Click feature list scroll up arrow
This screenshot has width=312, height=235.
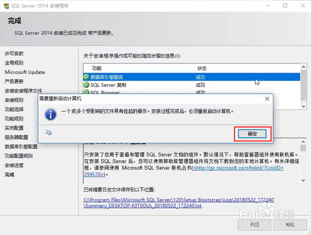tap(303, 67)
